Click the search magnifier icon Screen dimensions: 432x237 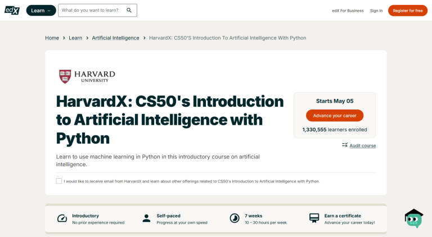[129, 11]
